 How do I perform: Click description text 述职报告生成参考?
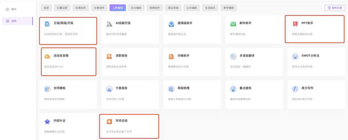pyautogui.click(x=116, y=67)
